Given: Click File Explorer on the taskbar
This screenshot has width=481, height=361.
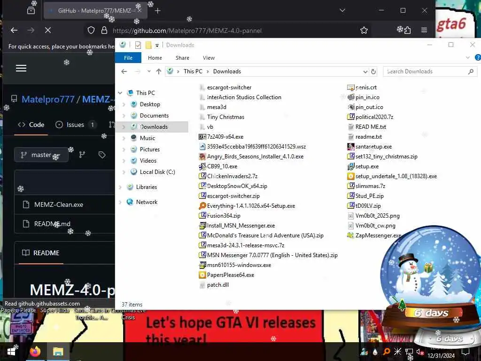Looking at the screenshot, I should point(58,352).
